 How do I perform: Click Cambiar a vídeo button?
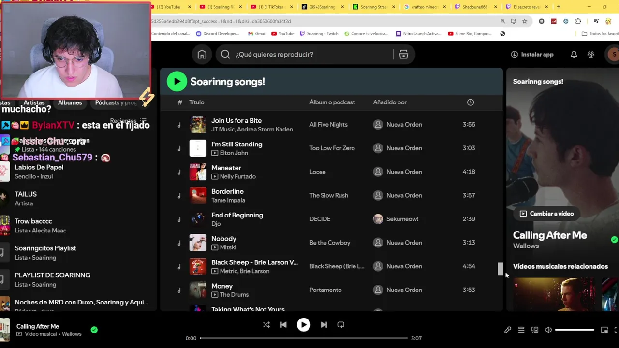[x=547, y=214]
